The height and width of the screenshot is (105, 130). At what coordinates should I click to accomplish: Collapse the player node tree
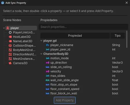click(x=4, y=28)
